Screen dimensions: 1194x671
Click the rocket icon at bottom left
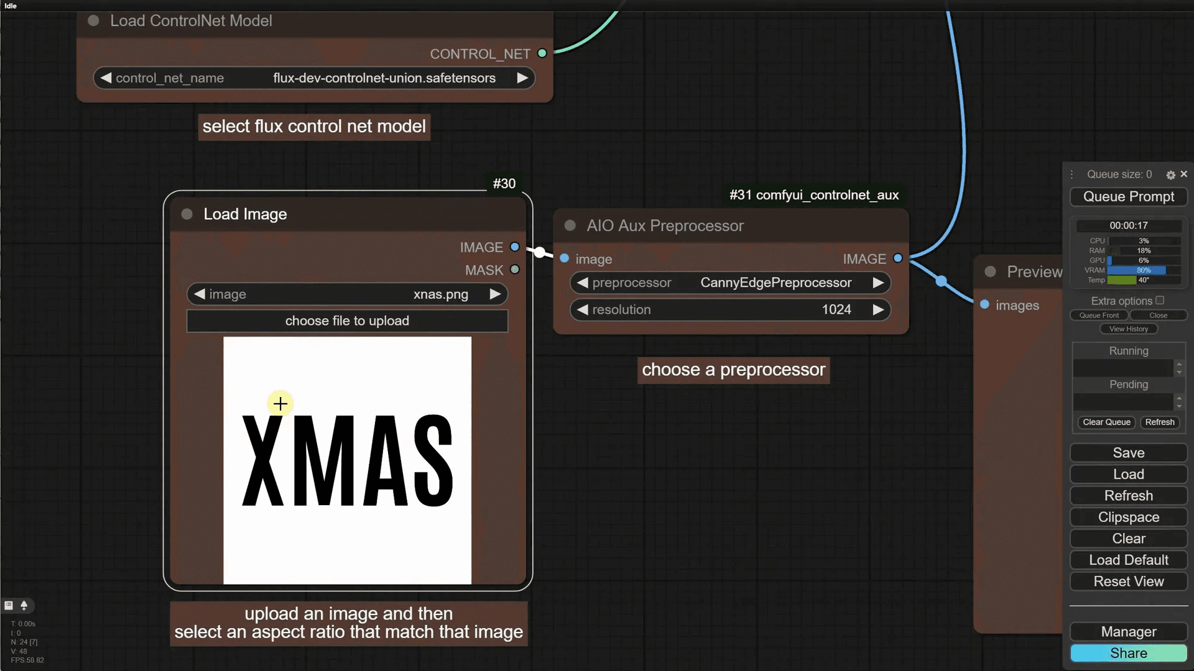(x=24, y=605)
